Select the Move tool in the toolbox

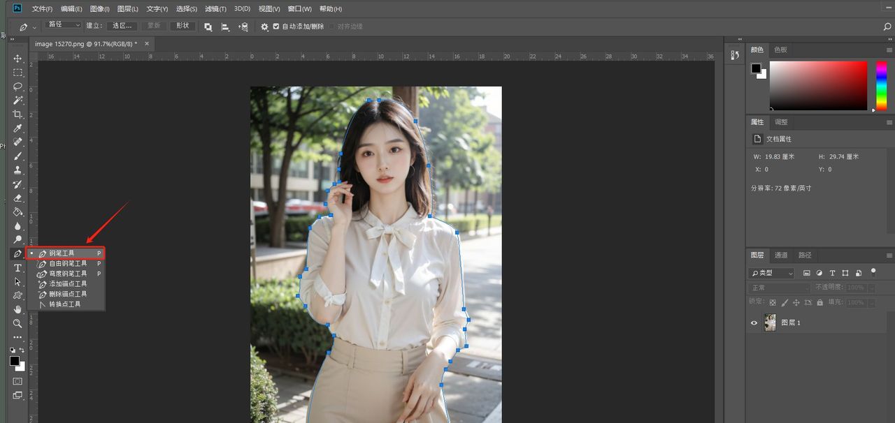pos(17,59)
